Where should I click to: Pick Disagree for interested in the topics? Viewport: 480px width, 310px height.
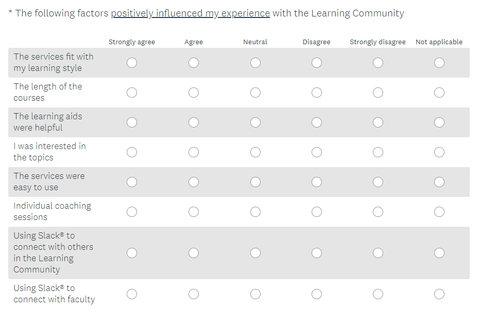(x=317, y=152)
